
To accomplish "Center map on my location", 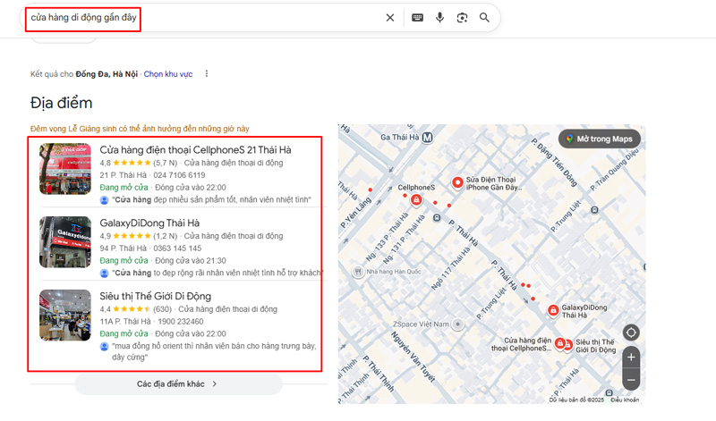I will [631, 333].
